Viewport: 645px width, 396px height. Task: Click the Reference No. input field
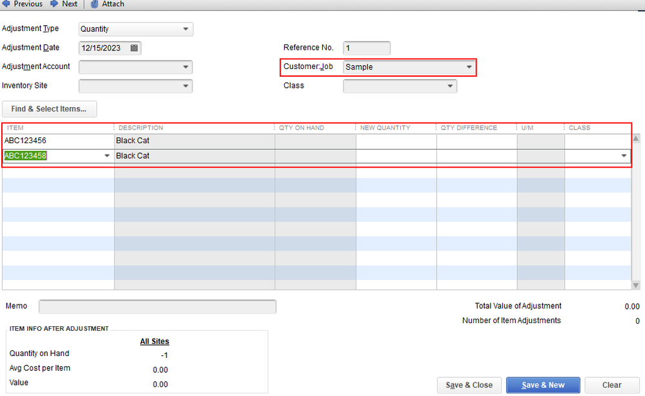367,48
